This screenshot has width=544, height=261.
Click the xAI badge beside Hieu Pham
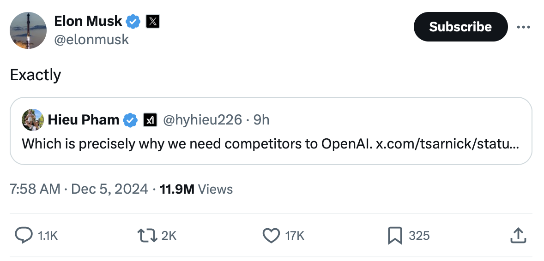[149, 120]
